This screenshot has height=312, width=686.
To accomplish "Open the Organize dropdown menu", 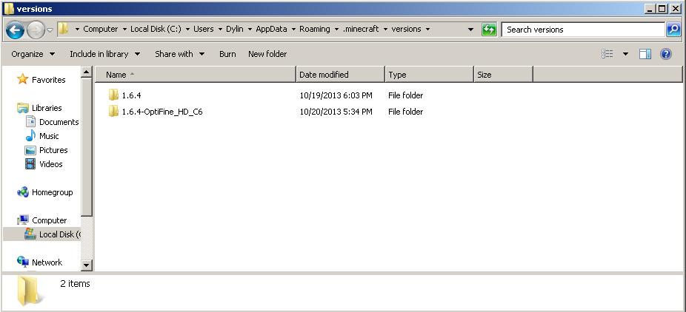I will tap(33, 54).
